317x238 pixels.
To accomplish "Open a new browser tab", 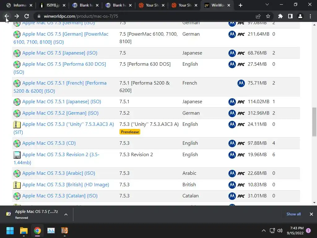I will click(240, 6).
